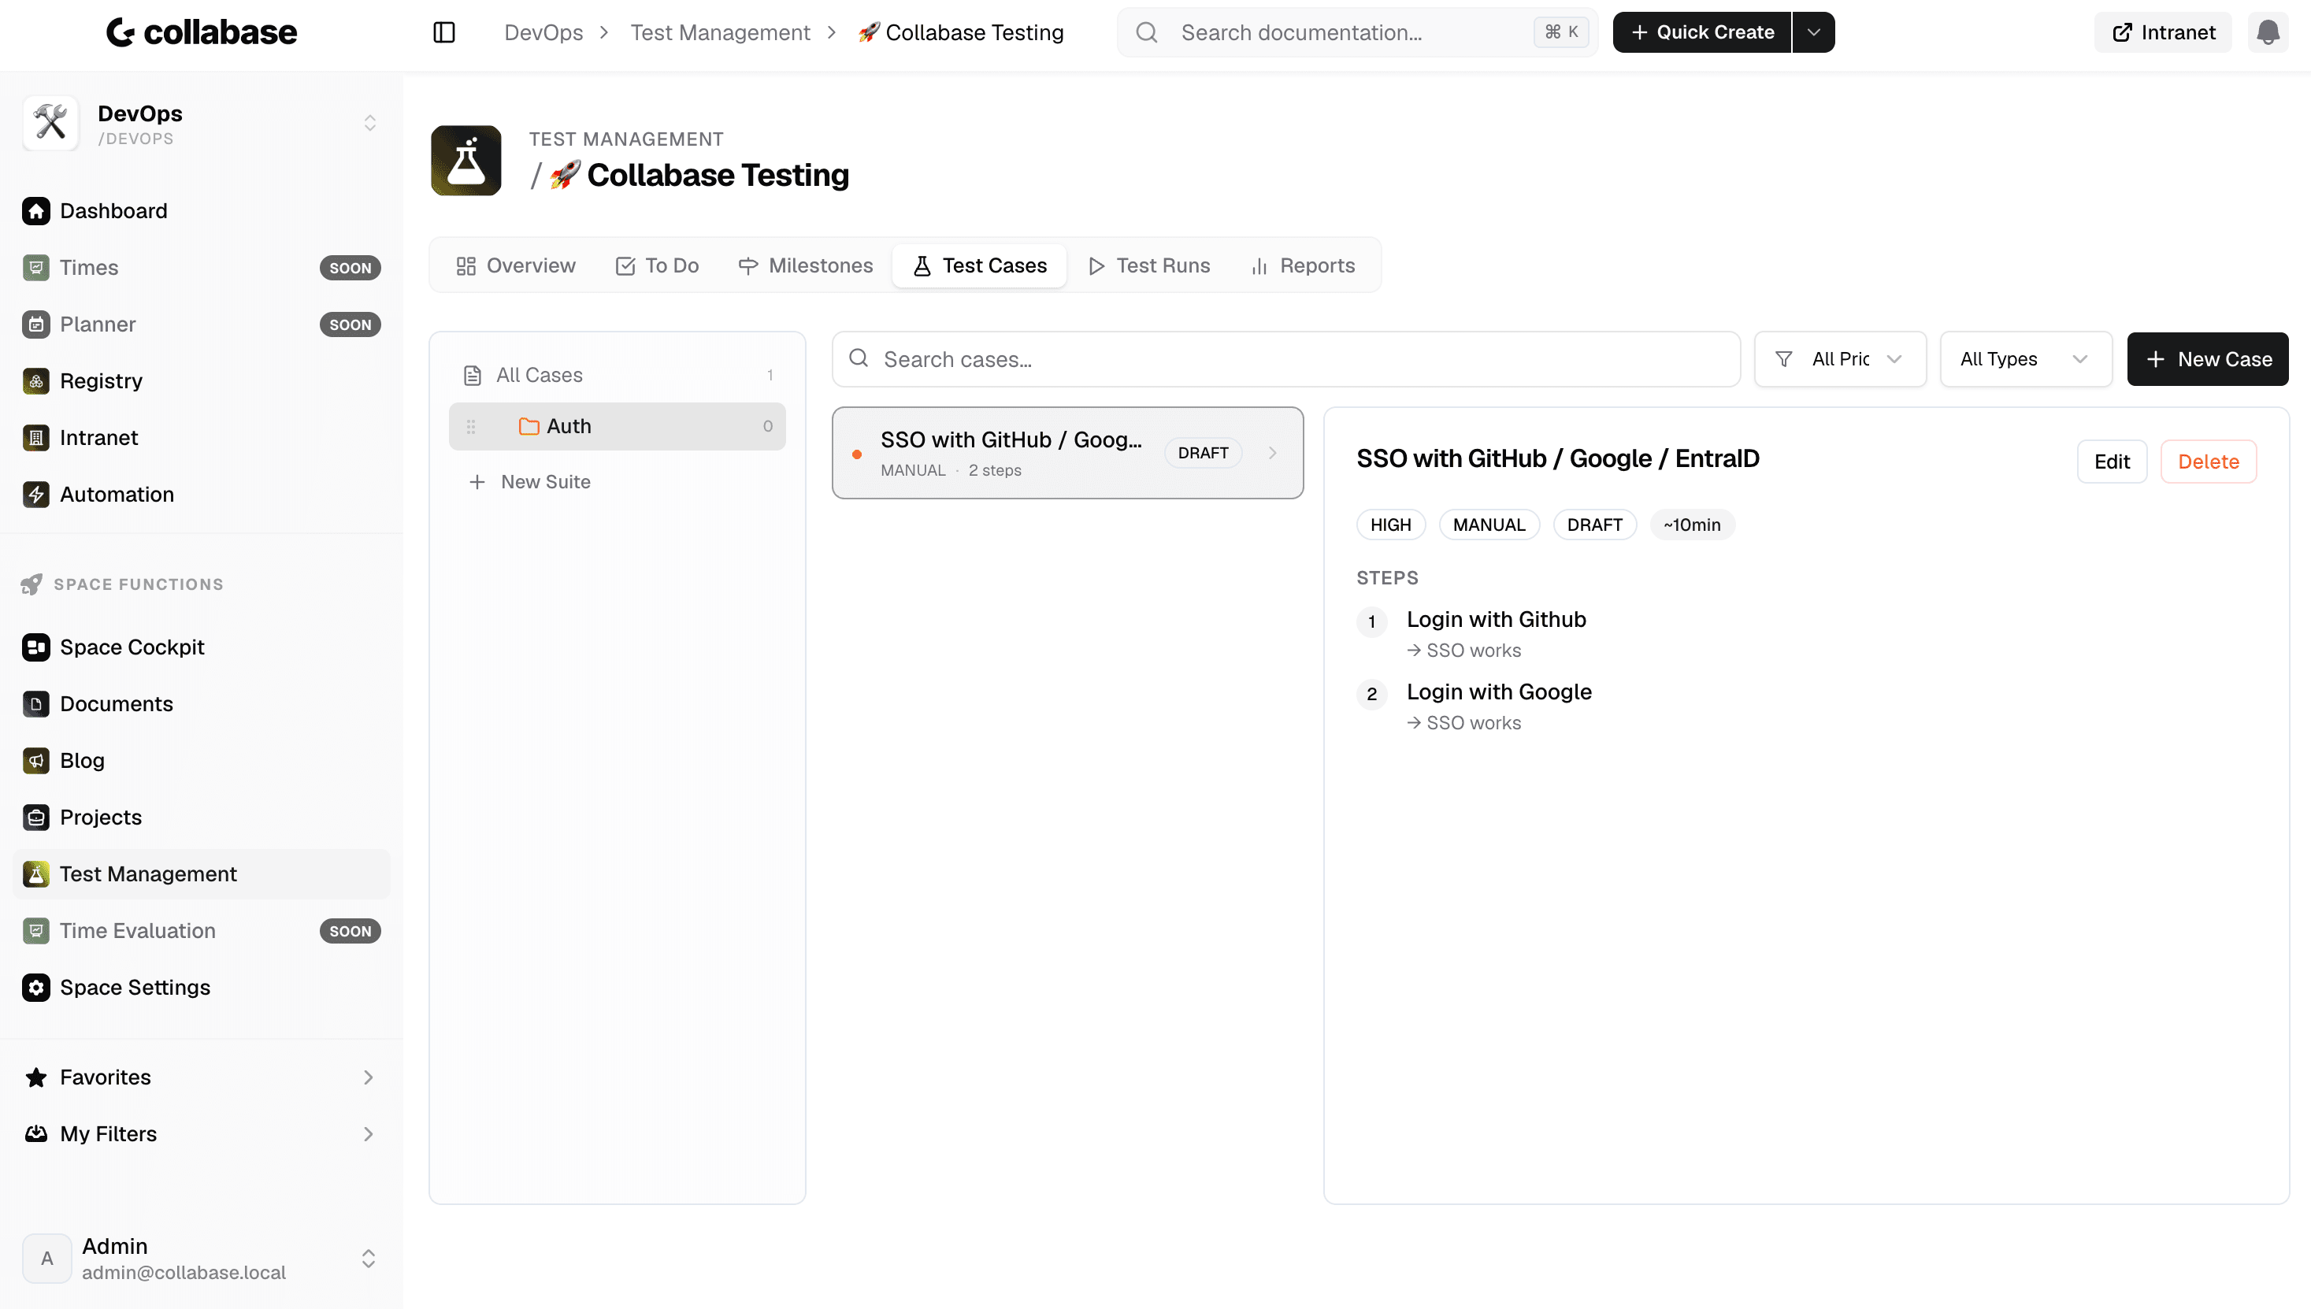Focus the Search documentation field
Image resolution: width=2311 pixels, height=1309 pixels.
(x=1356, y=32)
